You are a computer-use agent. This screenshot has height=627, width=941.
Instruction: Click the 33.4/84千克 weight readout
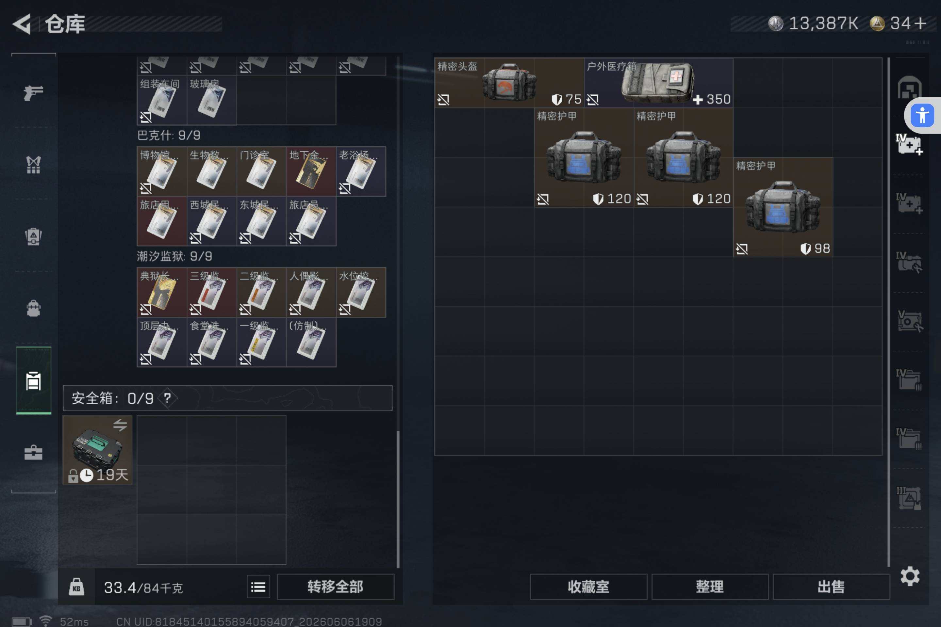pyautogui.click(x=143, y=587)
